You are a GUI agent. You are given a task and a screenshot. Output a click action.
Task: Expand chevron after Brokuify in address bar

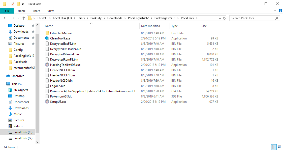click(x=105, y=18)
